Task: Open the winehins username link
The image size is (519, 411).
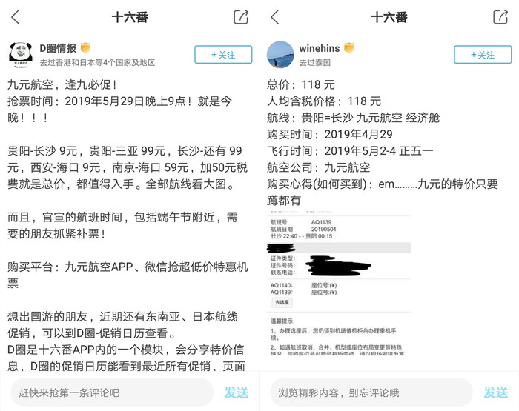Action: [x=320, y=48]
